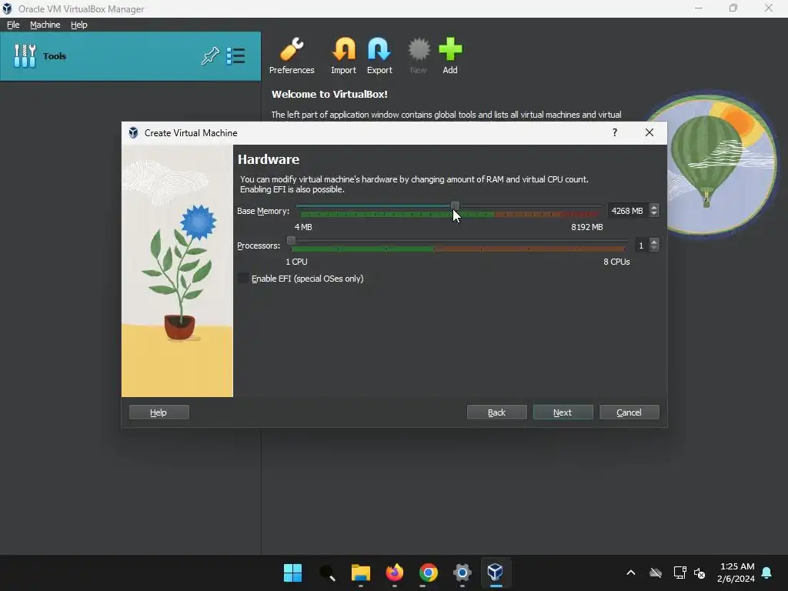The height and width of the screenshot is (591, 788).
Task: Open the notifications bell icon
Action: click(x=766, y=573)
